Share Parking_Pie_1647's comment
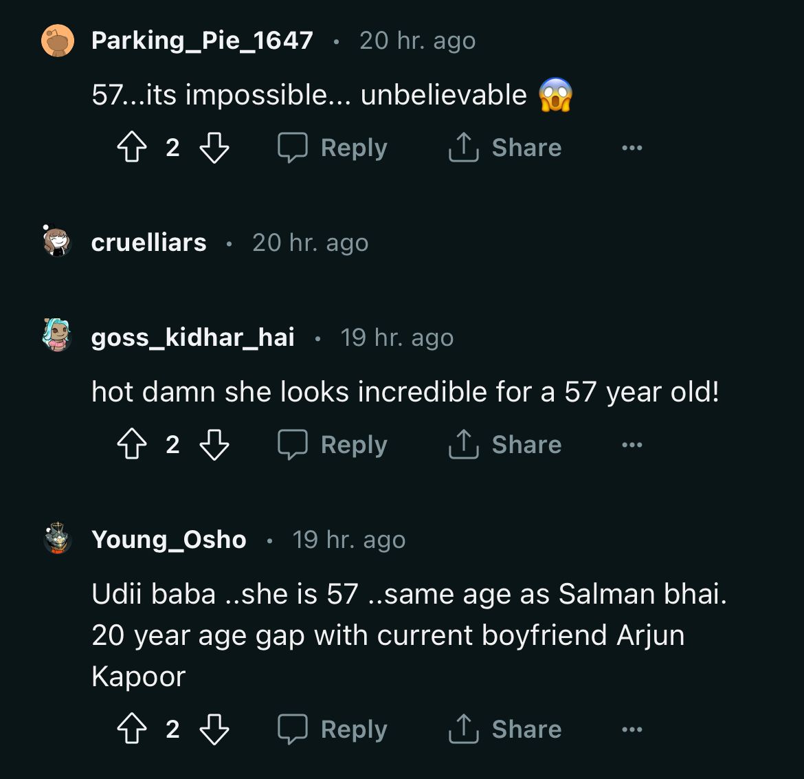The height and width of the screenshot is (779, 804). click(505, 148)
